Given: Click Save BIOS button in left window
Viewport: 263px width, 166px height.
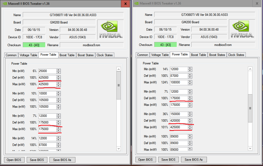Looking at the screenshot, I should click(37, 160).
